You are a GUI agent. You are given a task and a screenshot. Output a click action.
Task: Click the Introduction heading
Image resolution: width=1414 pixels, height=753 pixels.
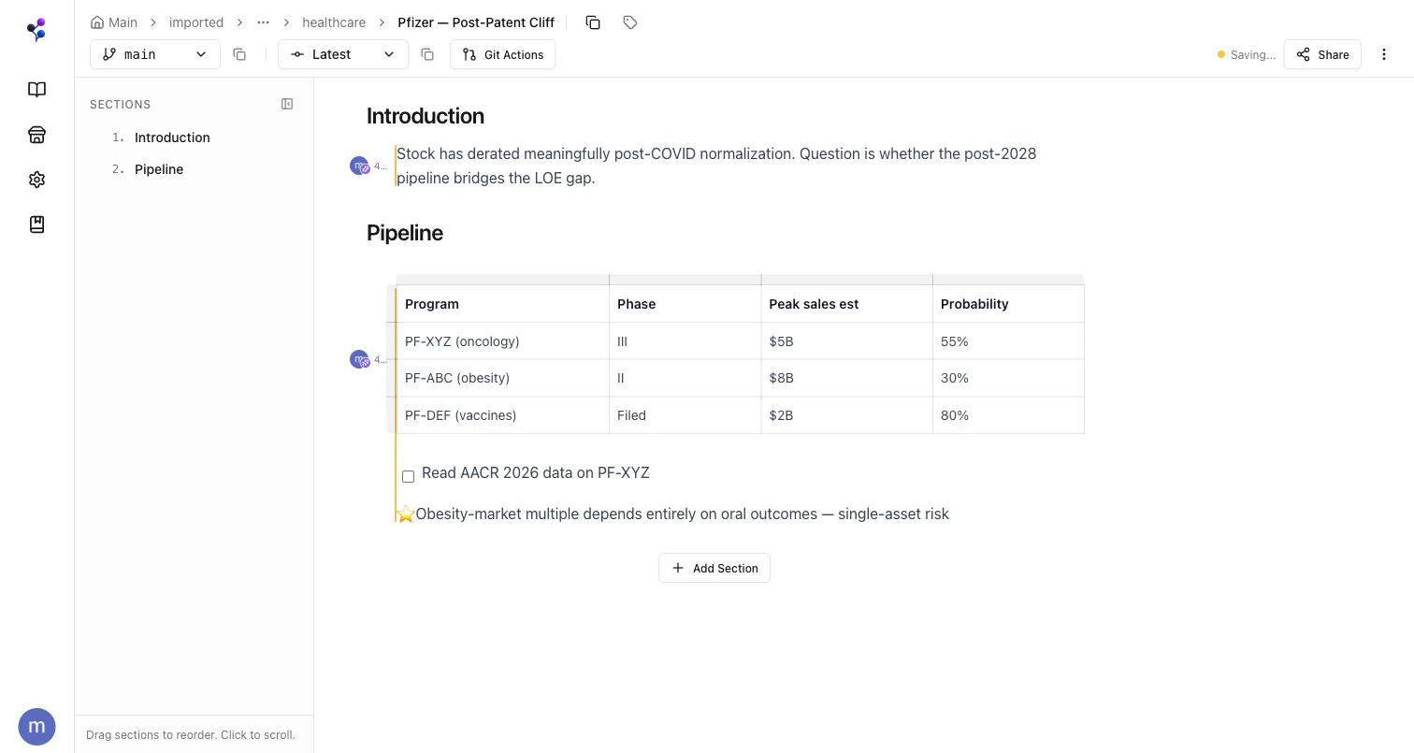[x=426, y=116]
